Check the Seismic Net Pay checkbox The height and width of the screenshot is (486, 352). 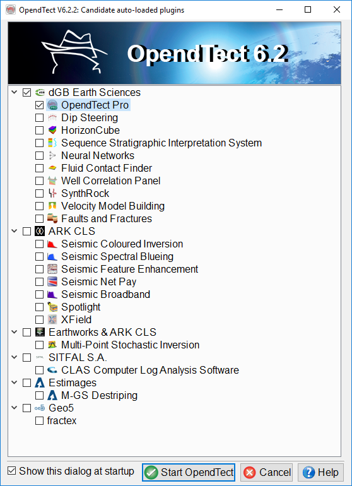tap(39, 282)
